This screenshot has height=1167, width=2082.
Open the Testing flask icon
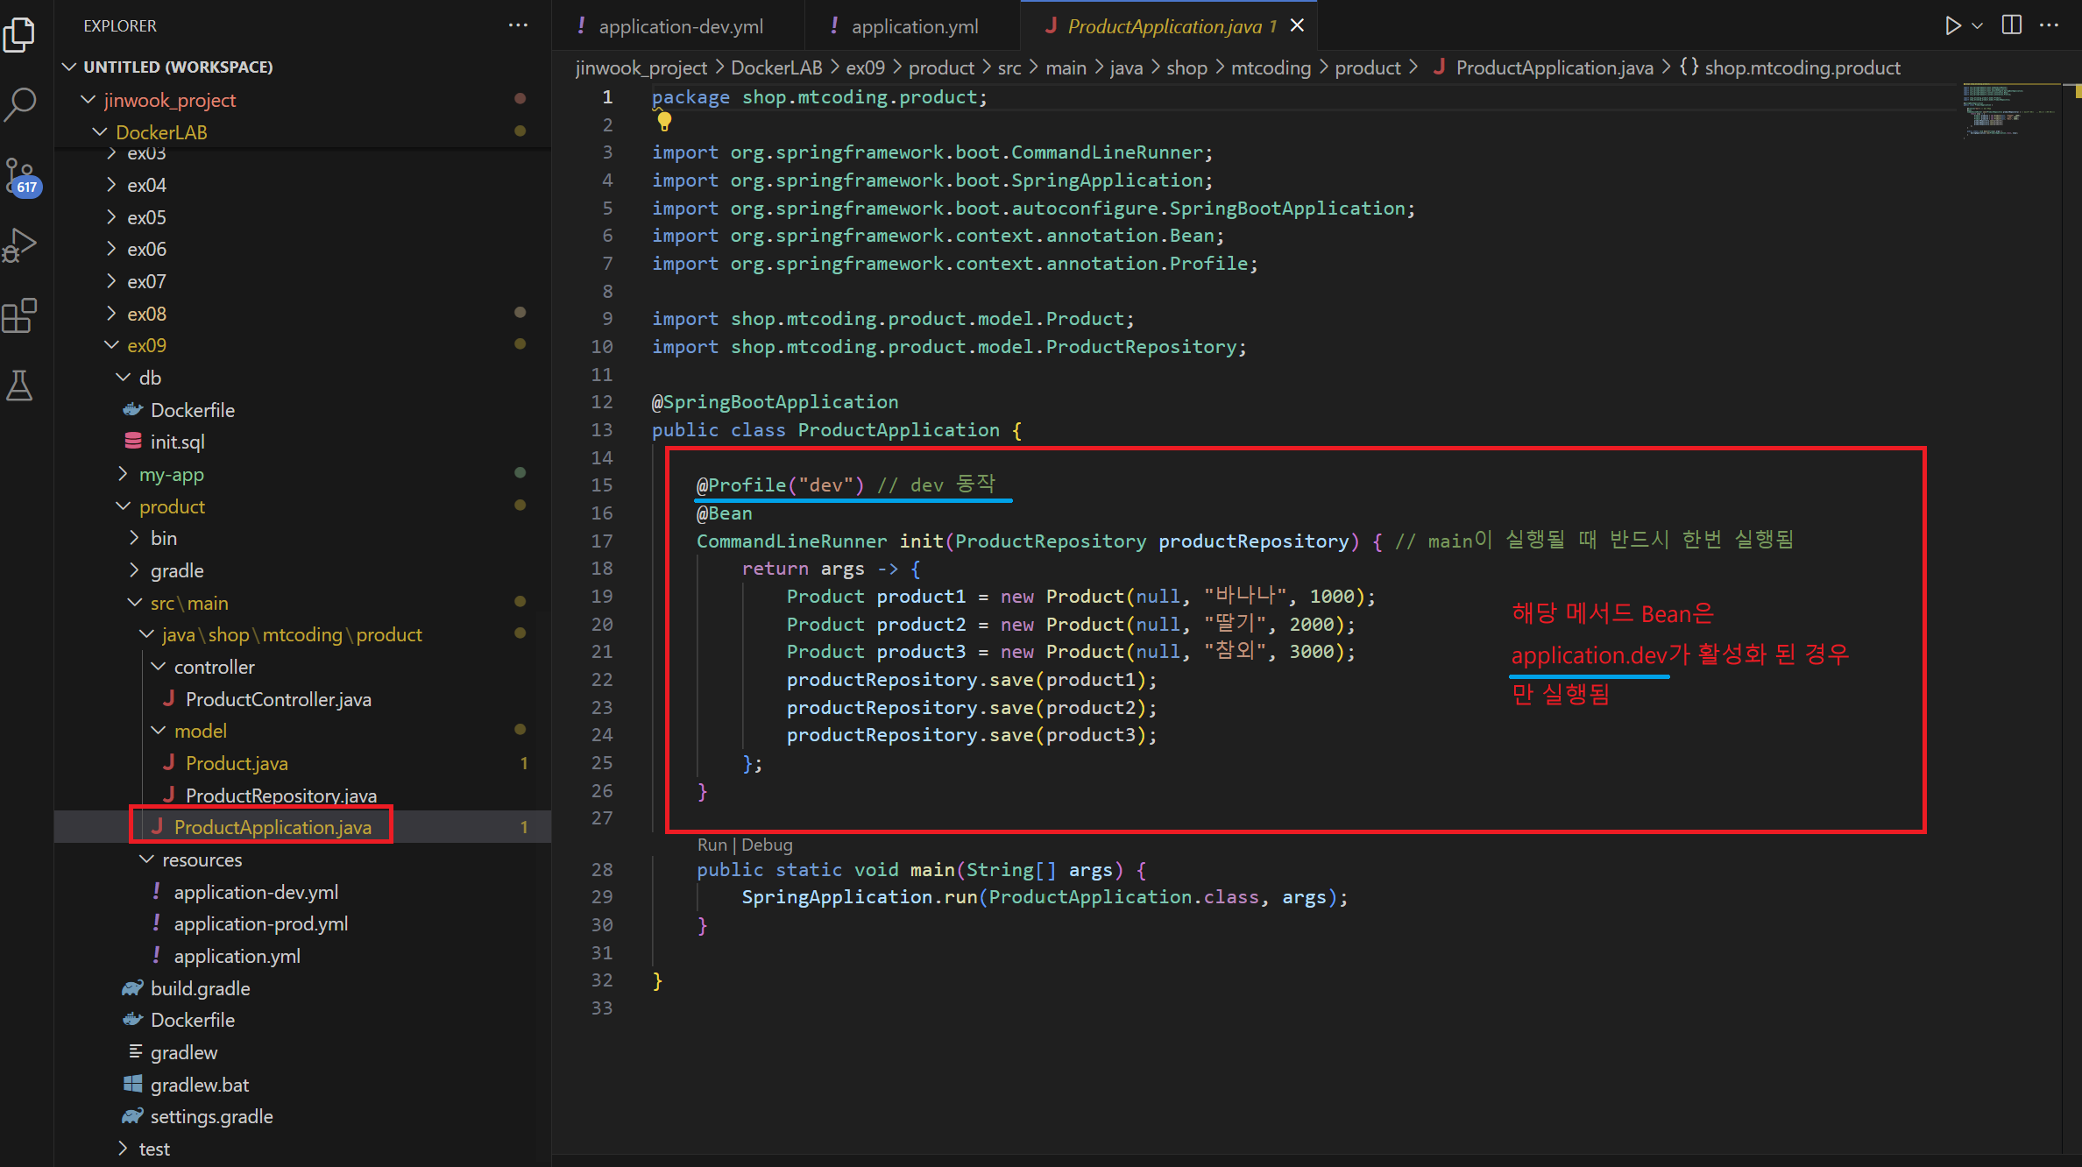[19, 385]
